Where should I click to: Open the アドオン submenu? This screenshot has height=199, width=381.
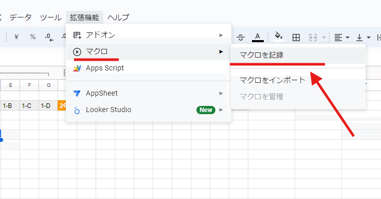(x=149, y=35)
